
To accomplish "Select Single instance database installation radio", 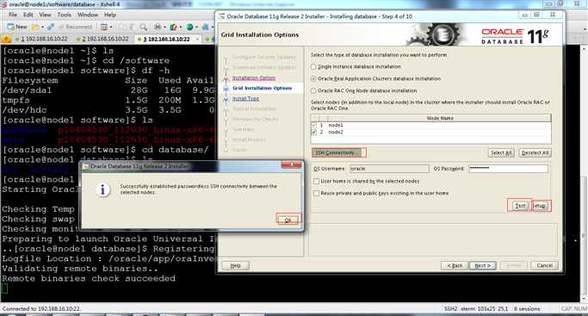I will click(313, 66).
